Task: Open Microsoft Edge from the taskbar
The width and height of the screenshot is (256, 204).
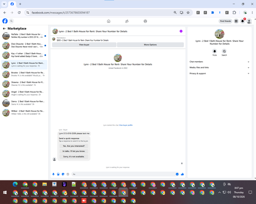Action: pyautogui.click(x=15, y=184)
